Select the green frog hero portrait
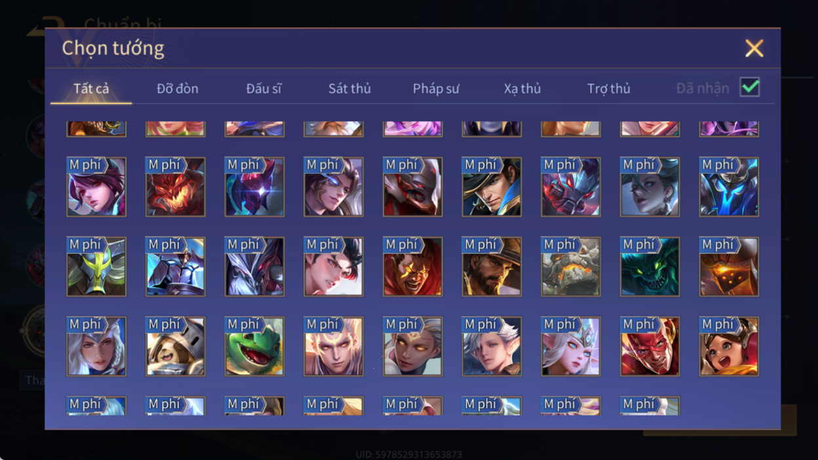 click(254, 347)
